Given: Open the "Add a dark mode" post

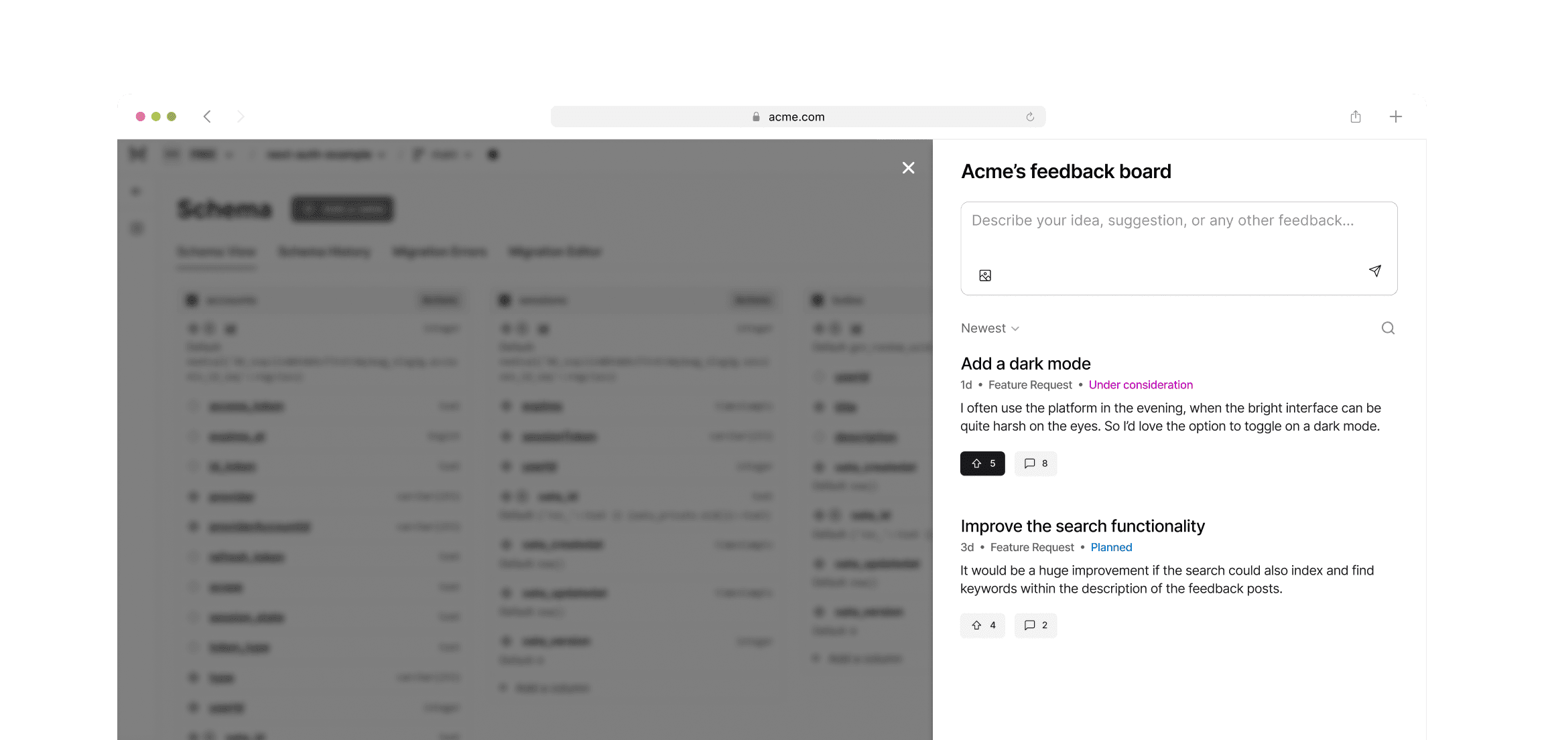Looking at the screenshot, I should pos(1025,364).
